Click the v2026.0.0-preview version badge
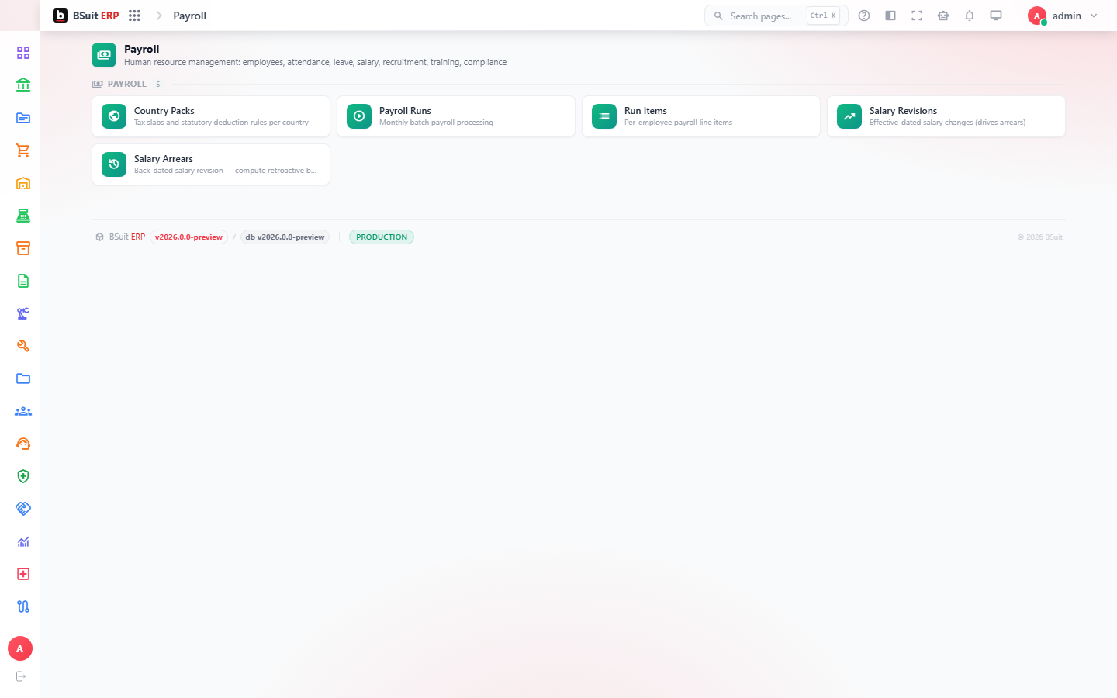1117x698 pixels. (188, 237)
